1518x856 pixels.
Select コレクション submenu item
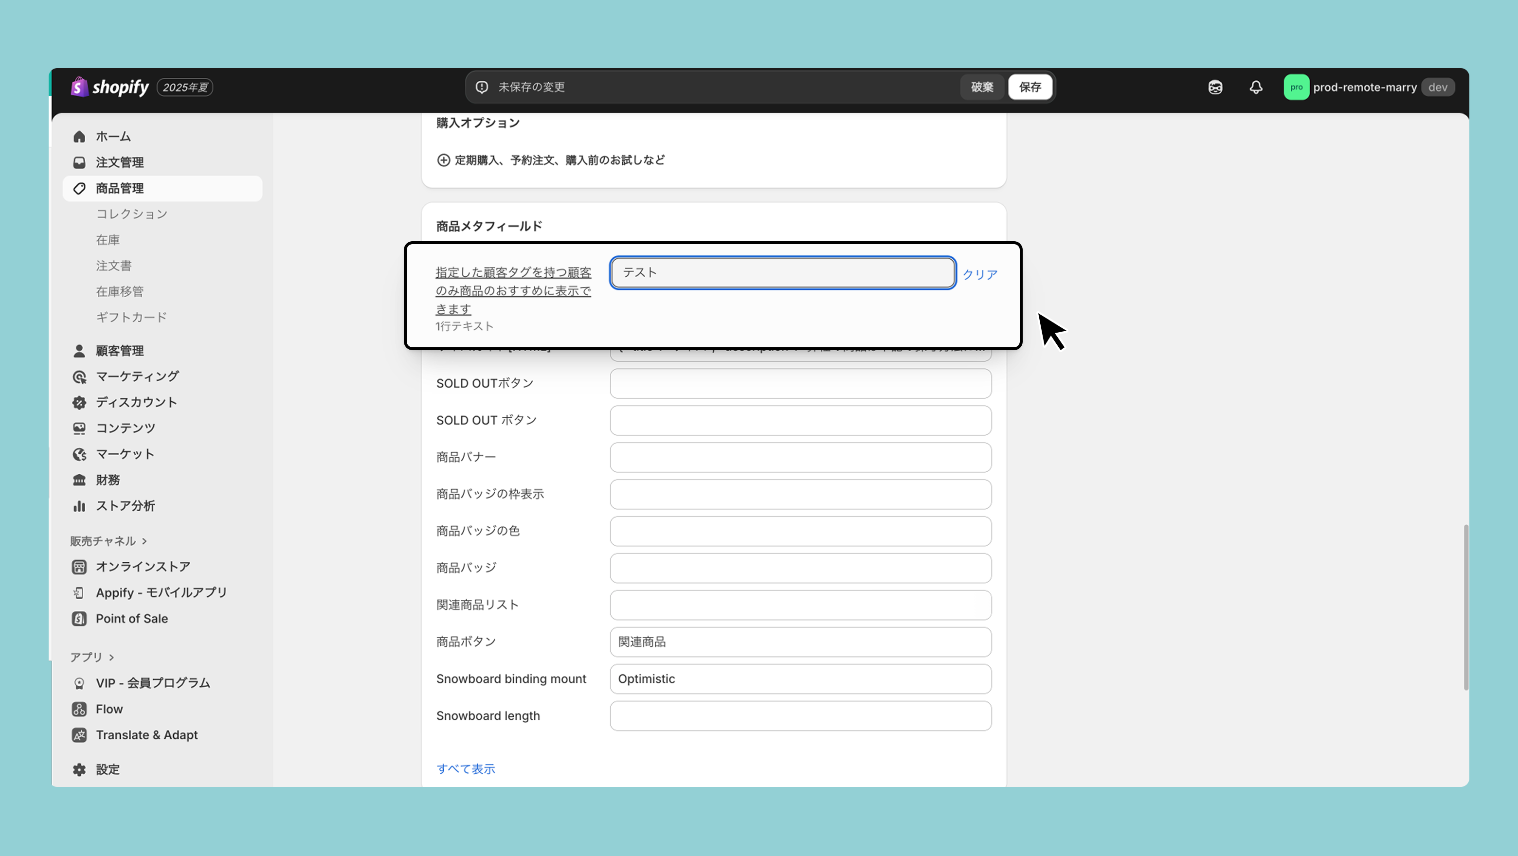(131, 214)
